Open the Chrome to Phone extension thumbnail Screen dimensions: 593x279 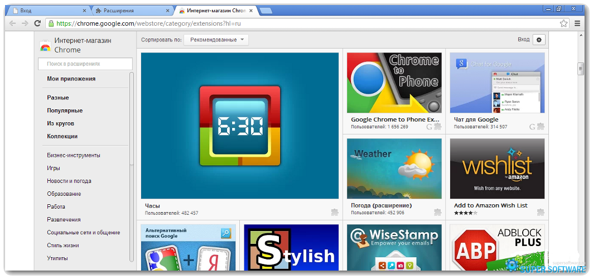(394, 83)
